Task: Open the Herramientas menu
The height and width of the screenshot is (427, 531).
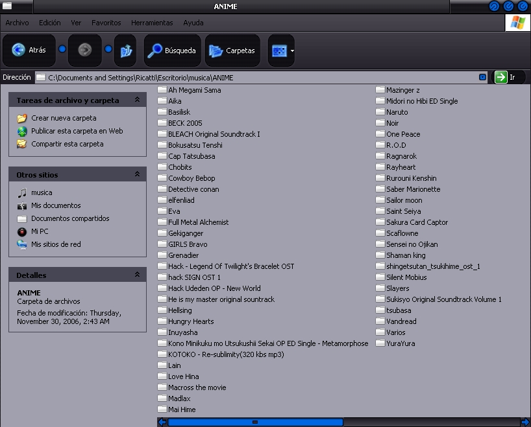Action: point(152,23)
